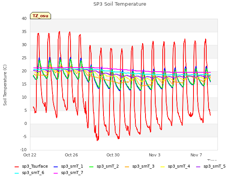Screen dimensions: 240x180
Task: Toggle sp3_smT_3 legend entry
Action: coord(139,166)
